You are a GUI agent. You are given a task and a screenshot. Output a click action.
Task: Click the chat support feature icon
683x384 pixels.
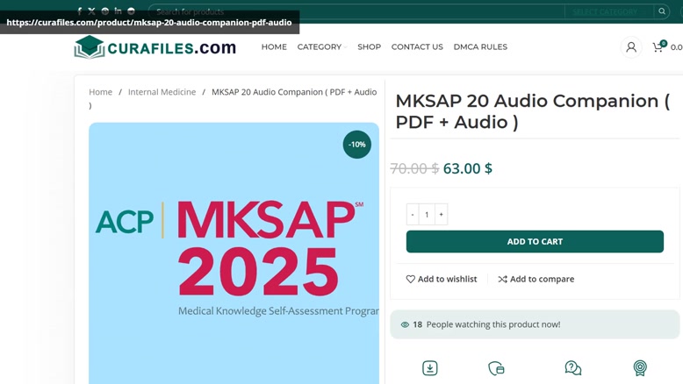tap(572, 368)
